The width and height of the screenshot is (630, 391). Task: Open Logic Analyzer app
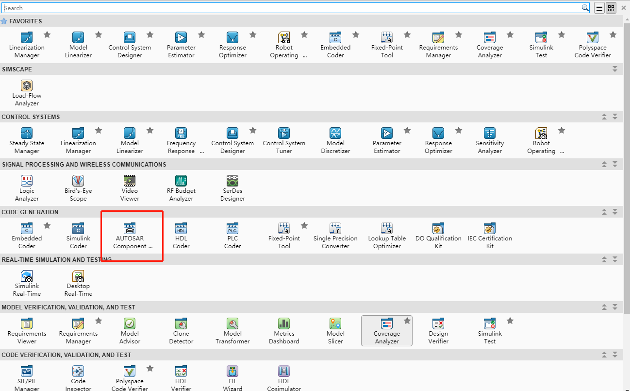(x=27, y=188)
